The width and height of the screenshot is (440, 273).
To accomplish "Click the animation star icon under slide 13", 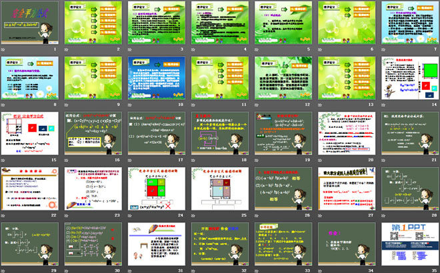I will (x=320, y=105).
